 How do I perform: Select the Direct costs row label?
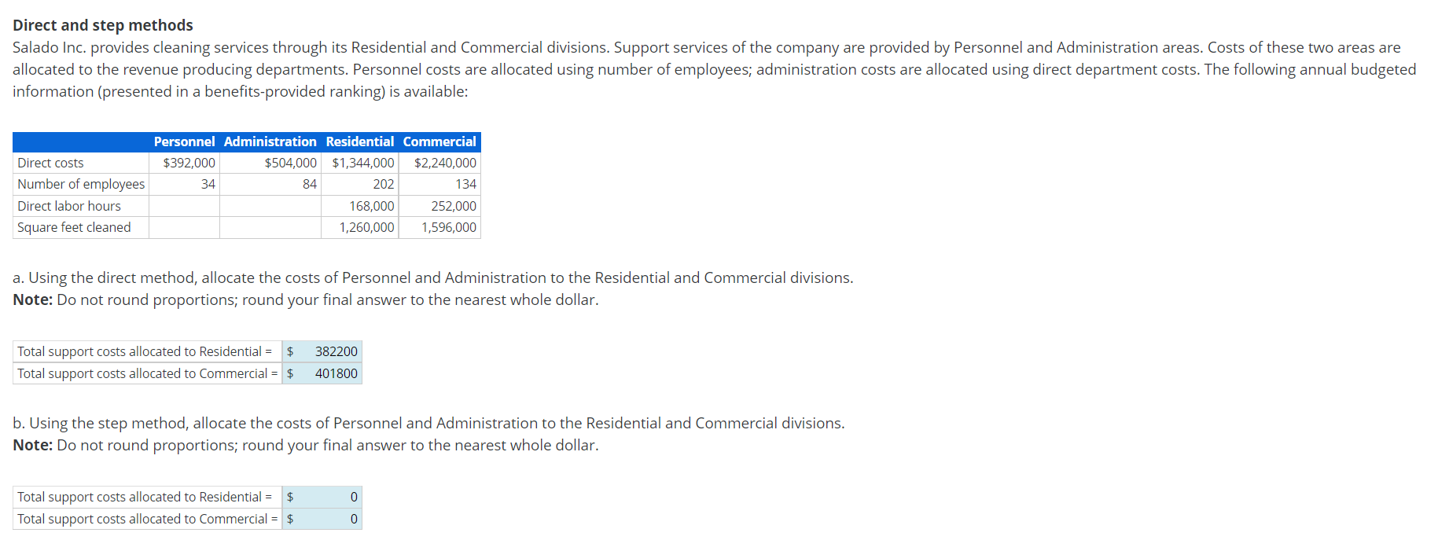[x=50, y=163]
